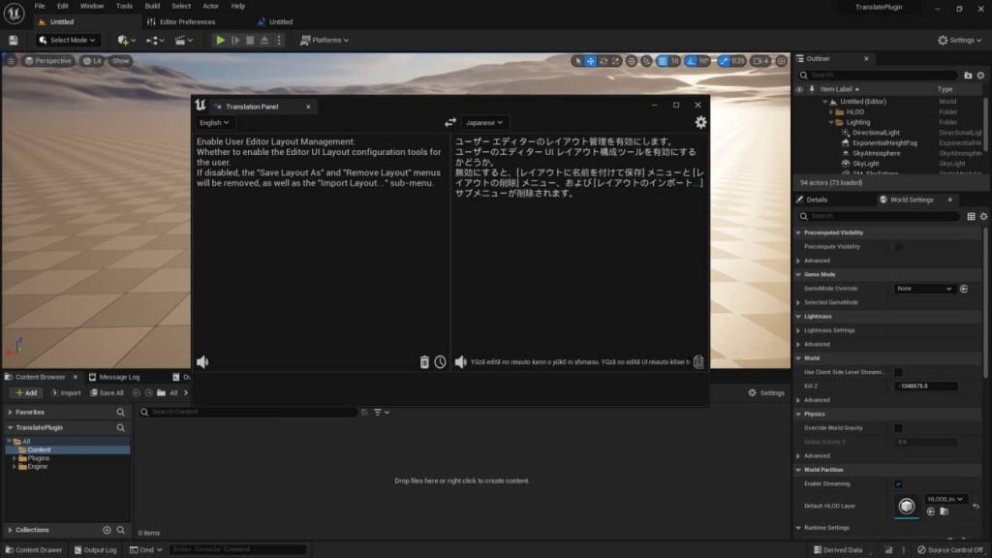This screenshot has width=992, height=558.
Task: Open the Cinematics clapperboard menu
Action: tap(183, 40)
